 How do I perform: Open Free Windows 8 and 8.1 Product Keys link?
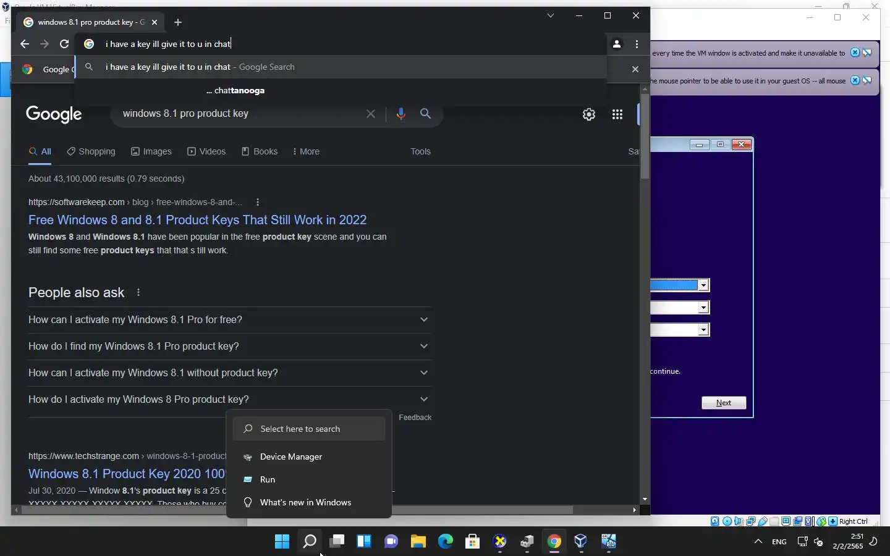(x=197, y=220)
